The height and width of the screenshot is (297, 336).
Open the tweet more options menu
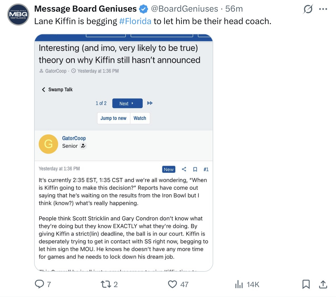pyautogui.click(x=323, y=9)
